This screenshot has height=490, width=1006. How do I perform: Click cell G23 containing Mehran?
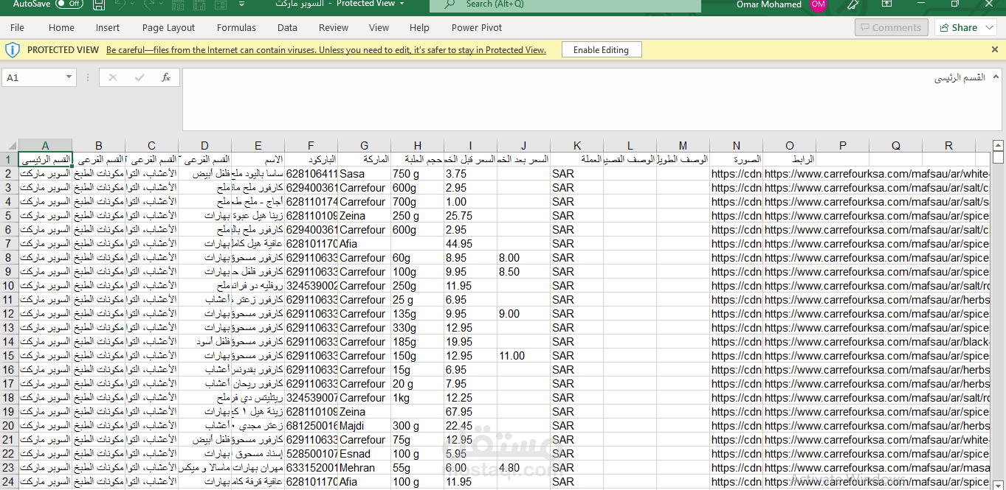point(364,468)
